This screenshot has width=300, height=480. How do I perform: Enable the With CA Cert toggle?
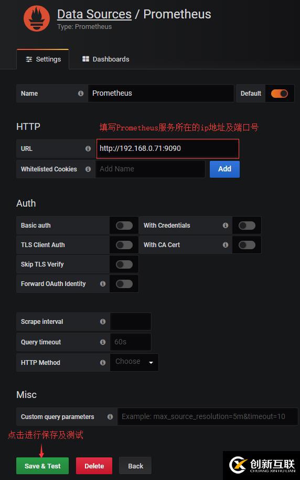(247, 245)
